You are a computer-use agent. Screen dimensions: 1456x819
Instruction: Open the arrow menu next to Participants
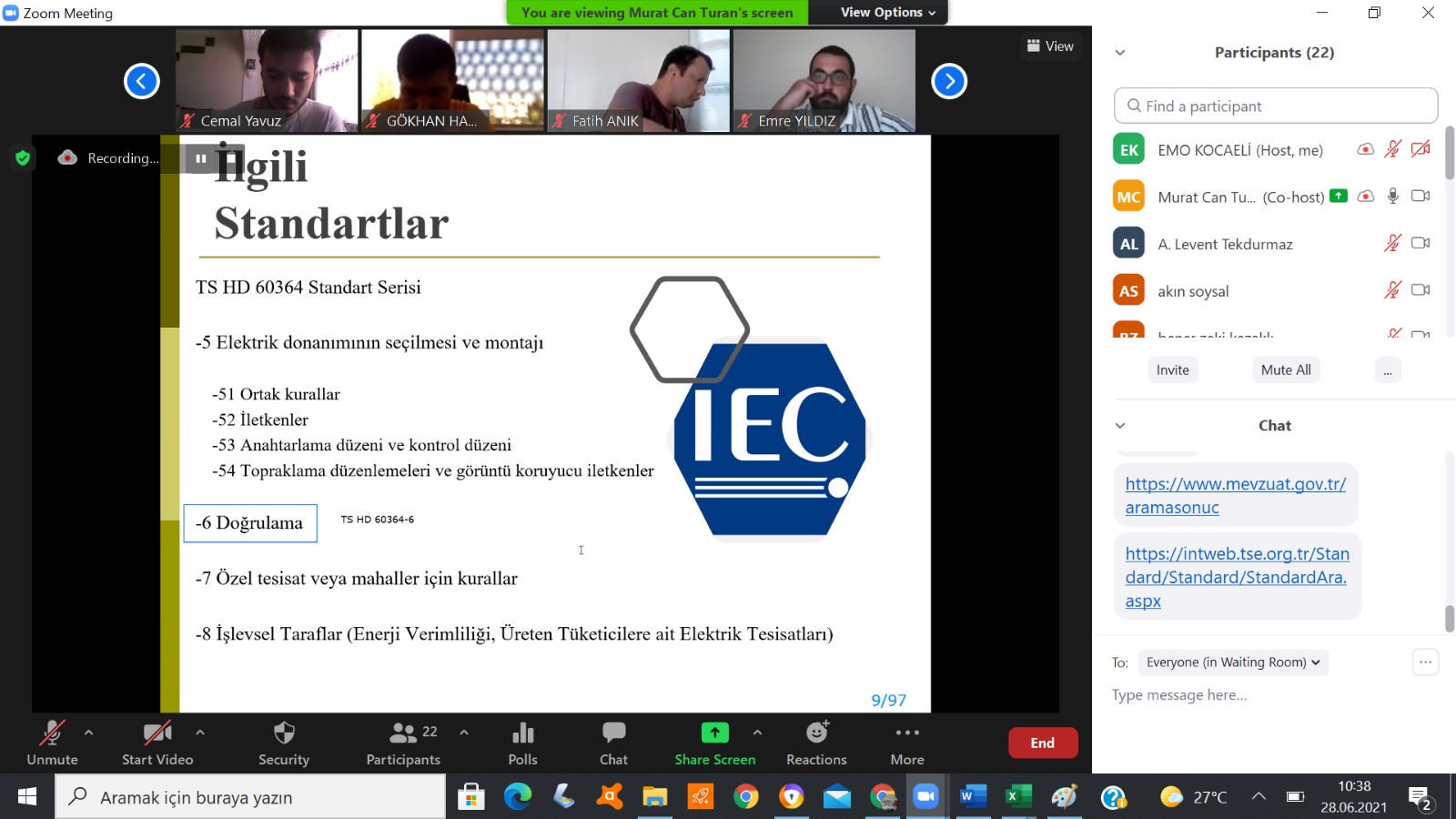pos(464,732)
